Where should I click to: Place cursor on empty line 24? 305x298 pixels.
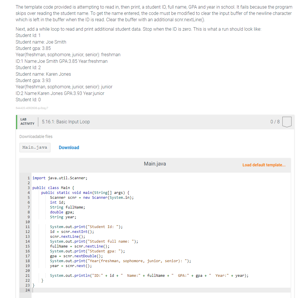(161, 290)
